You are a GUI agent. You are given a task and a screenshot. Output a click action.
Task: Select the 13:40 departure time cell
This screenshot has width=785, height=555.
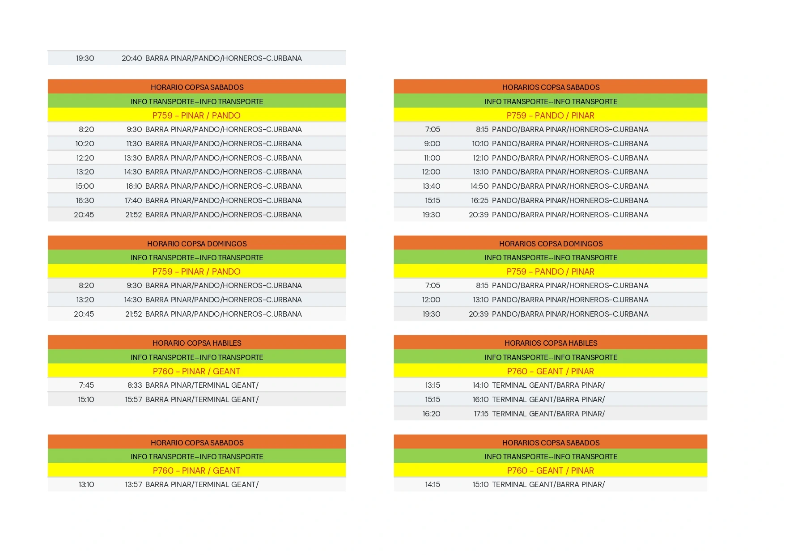pos(431,186)
